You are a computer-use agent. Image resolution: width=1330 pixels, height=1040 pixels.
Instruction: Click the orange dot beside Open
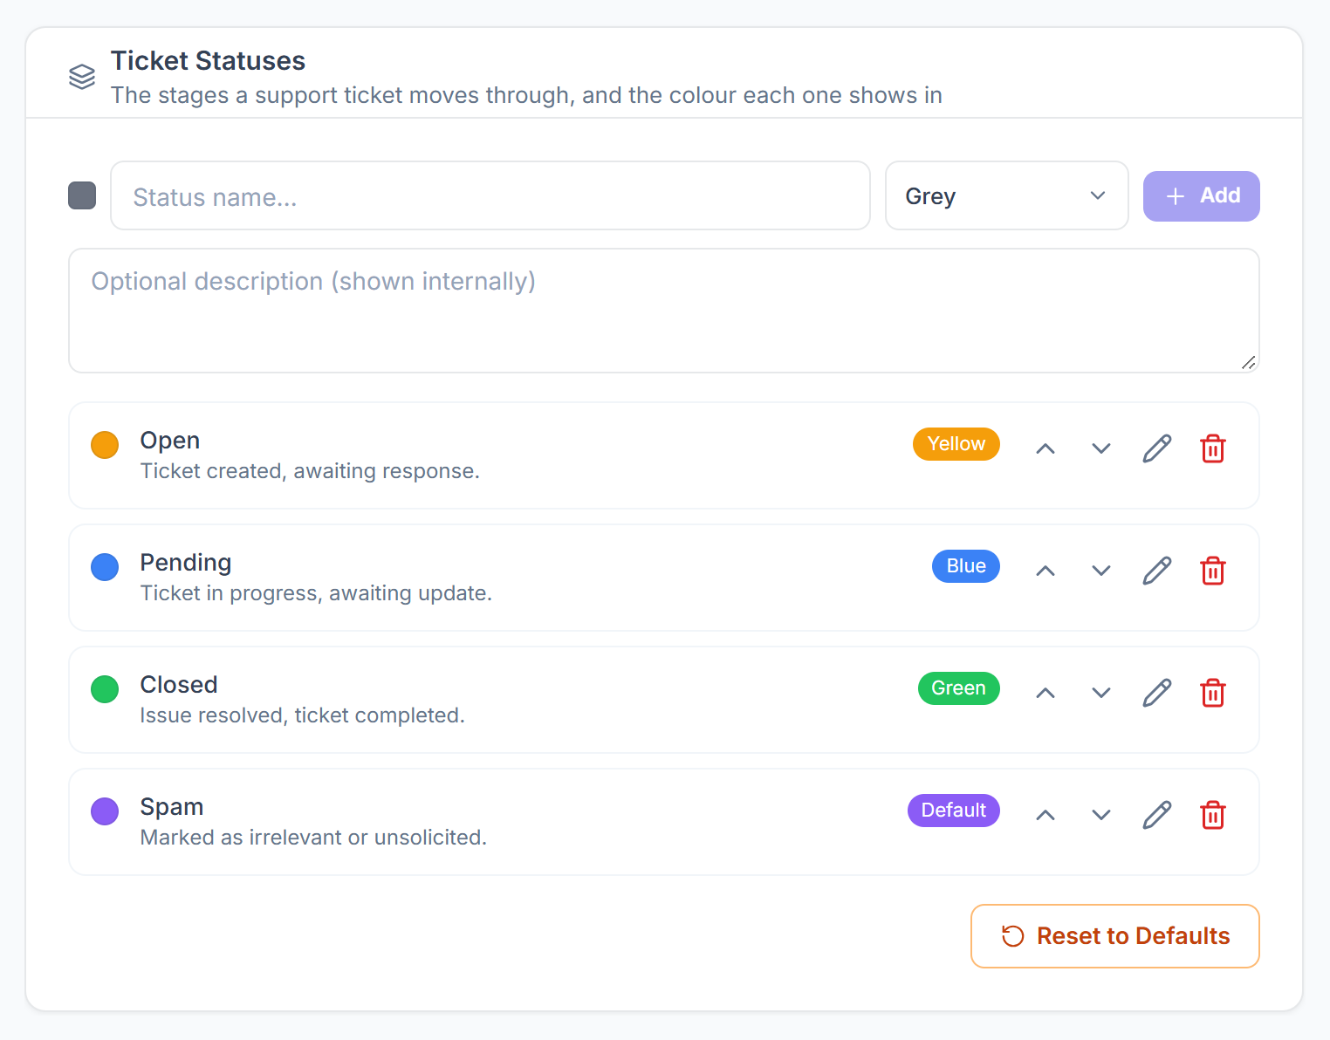(x=105, y=445)
